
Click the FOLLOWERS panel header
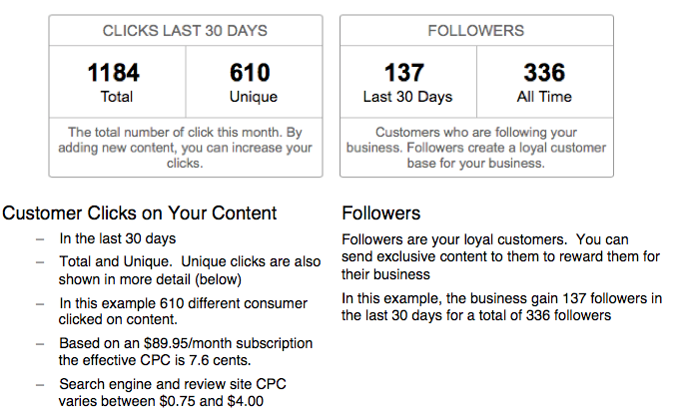click(x=476, y=31)
